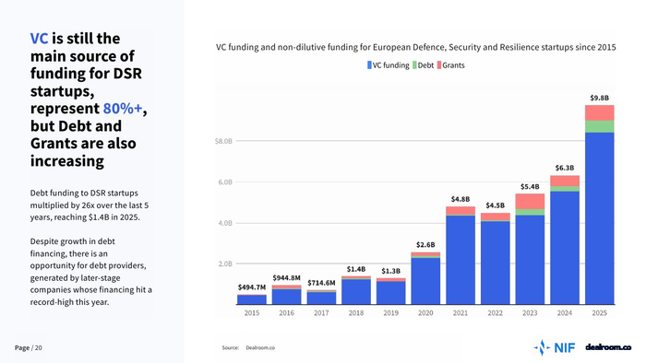
Task: Click the Page / 20 indicator
Action: pyautogui.click(x=29, y=347)
